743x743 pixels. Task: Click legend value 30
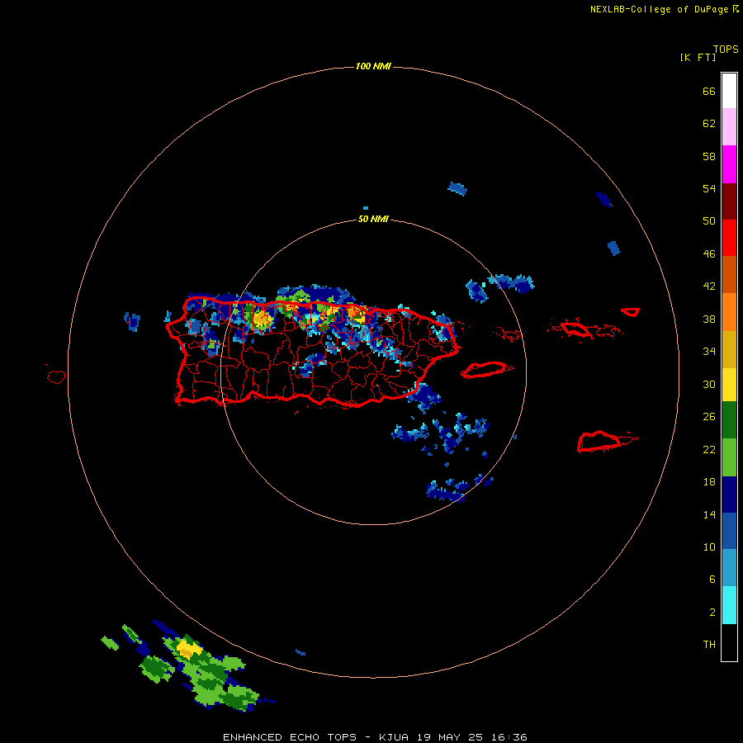click(x=709, y=384)
